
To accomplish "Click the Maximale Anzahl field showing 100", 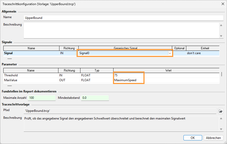I will point(42,98).
